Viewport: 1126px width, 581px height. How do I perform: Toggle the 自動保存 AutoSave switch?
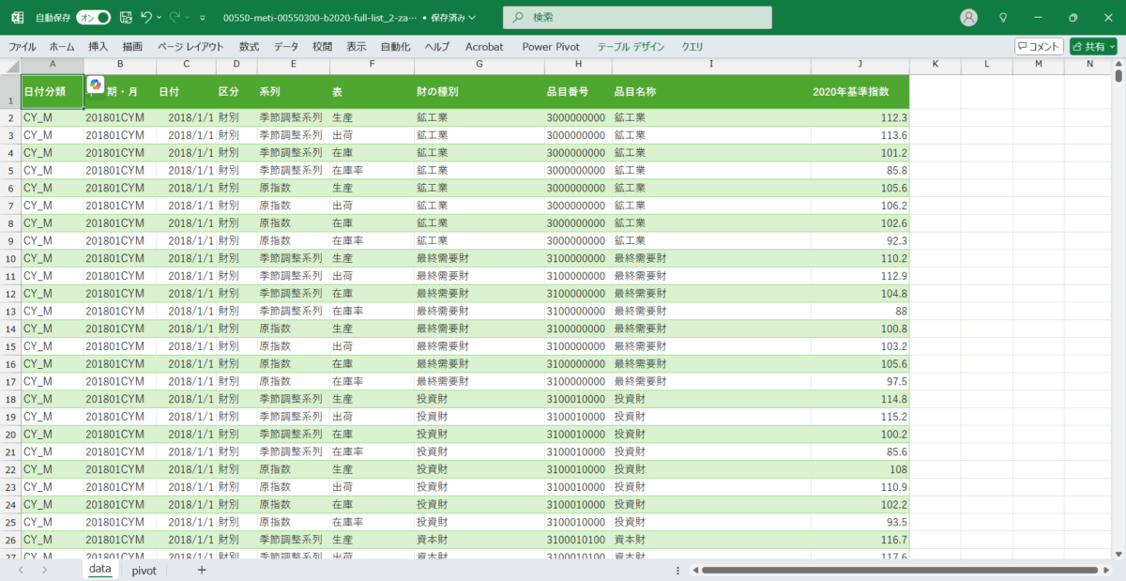pos(93,18)
